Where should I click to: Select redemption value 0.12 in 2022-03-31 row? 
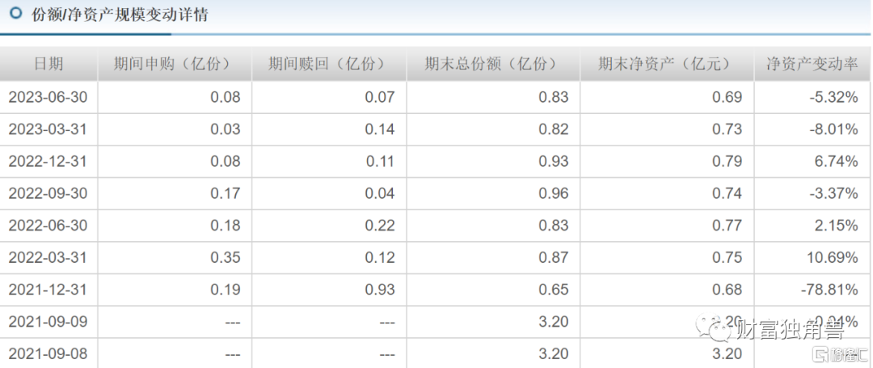[x=380, y=258]
